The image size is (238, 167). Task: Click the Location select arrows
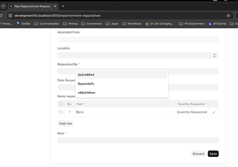click(214, 56)
